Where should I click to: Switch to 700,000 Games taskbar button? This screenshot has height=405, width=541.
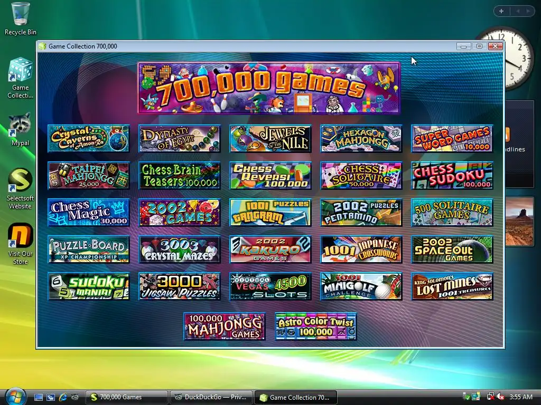tap(126, 397)
